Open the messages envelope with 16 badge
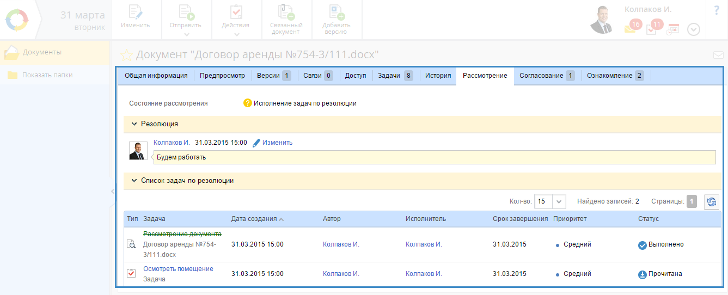The height and width of the screenshot is (295, 728). coord(631,28)
